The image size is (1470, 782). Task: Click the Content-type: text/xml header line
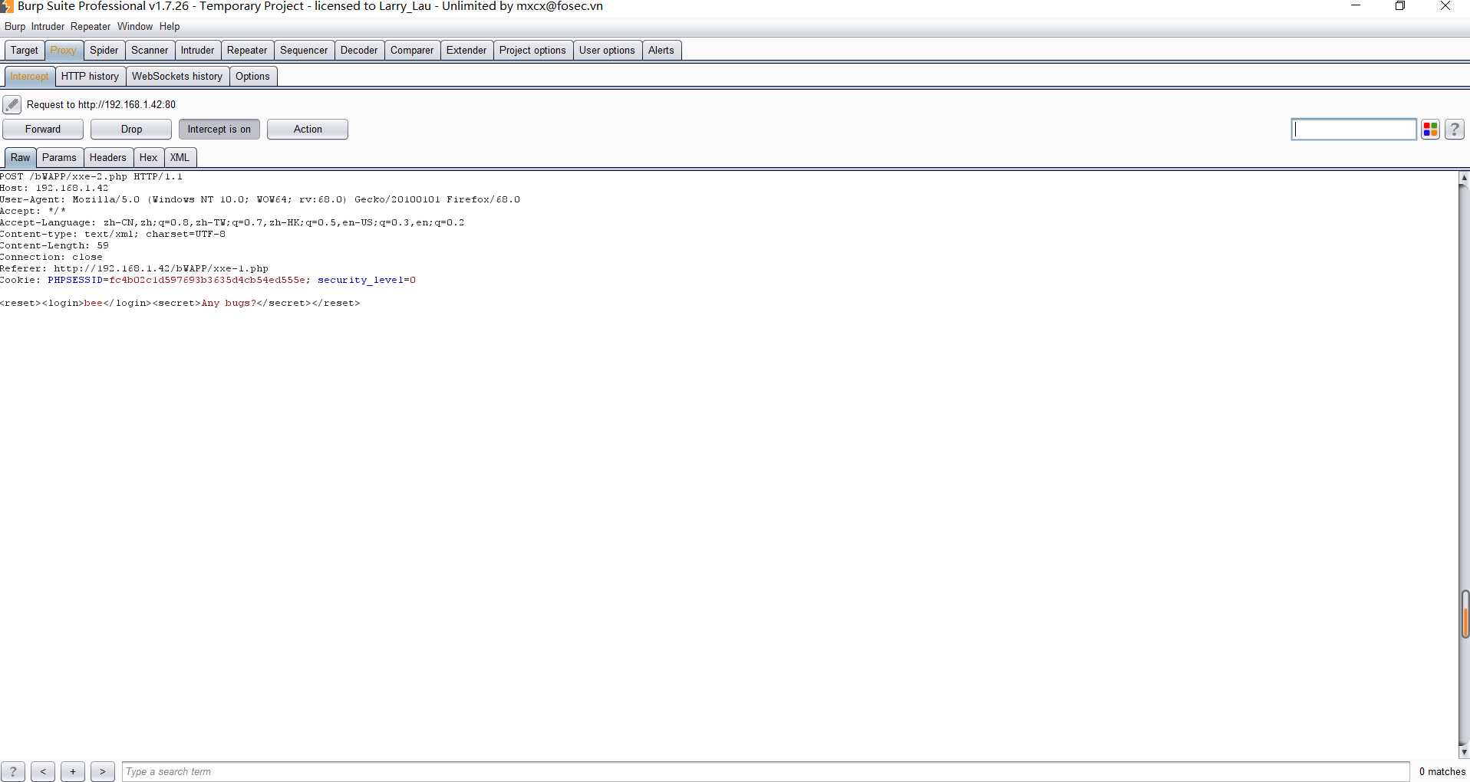(x=113, y=235)
